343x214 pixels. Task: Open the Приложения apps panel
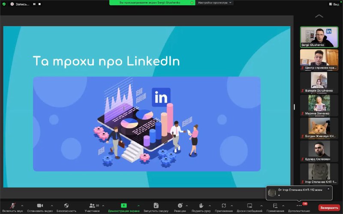pyautogui.click(x=224, y=206)
